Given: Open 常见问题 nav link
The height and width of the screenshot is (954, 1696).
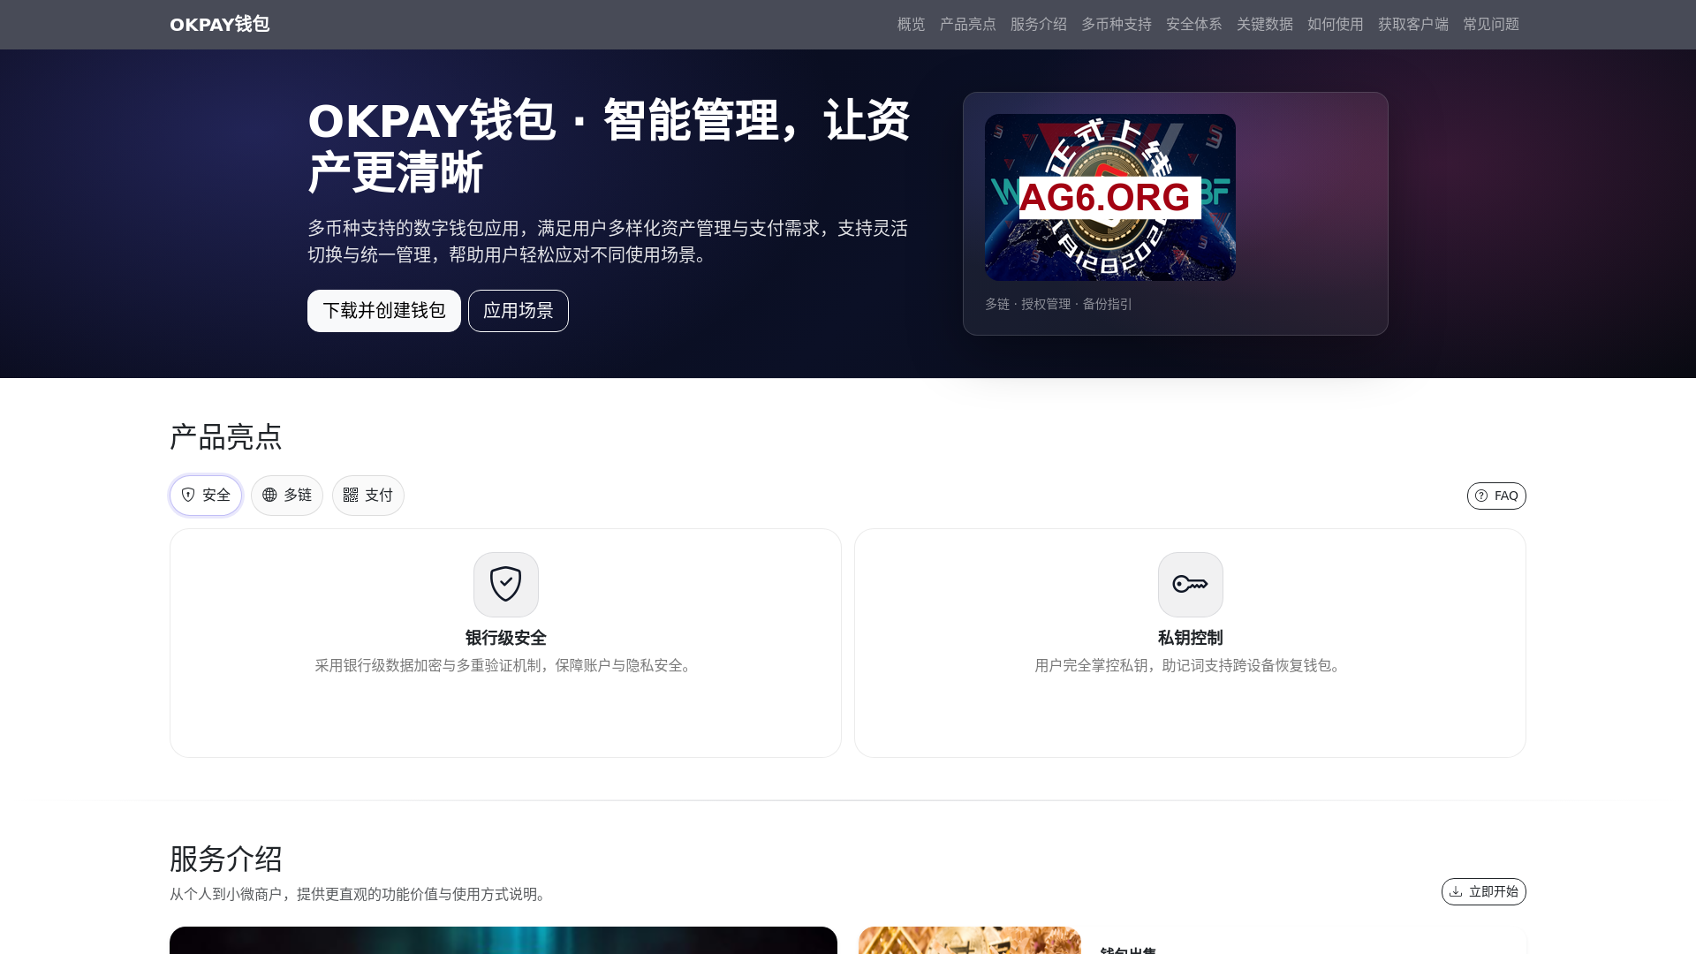Looking at the screenshot, I should pyautogui.click(x=1490, y=25).
